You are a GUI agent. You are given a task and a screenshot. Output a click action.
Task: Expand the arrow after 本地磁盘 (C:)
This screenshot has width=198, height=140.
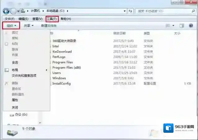68,11
